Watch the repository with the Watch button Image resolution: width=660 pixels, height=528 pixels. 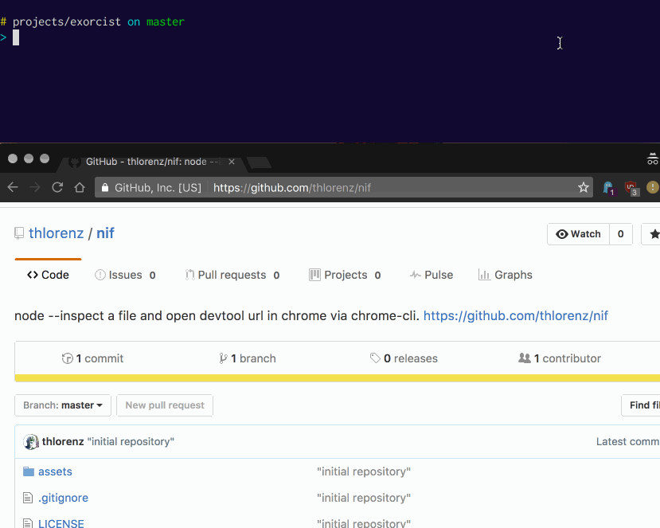[x=578, y=234]
